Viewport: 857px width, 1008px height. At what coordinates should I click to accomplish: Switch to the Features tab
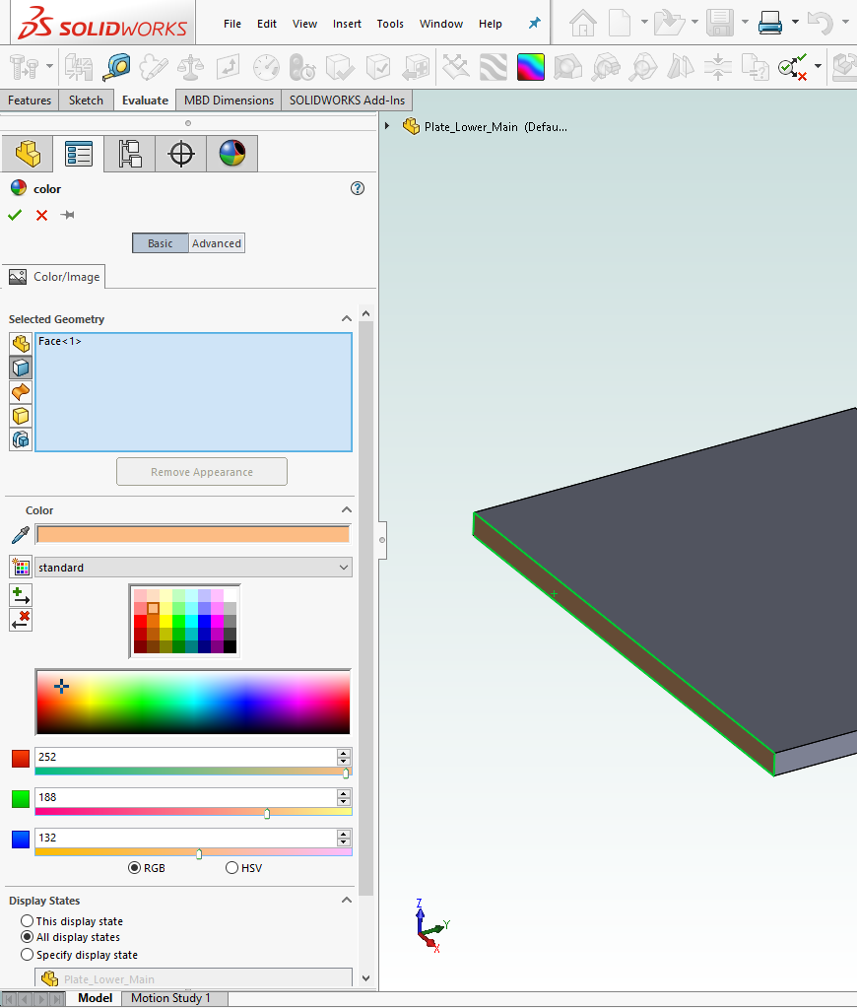tap(30, 101)
